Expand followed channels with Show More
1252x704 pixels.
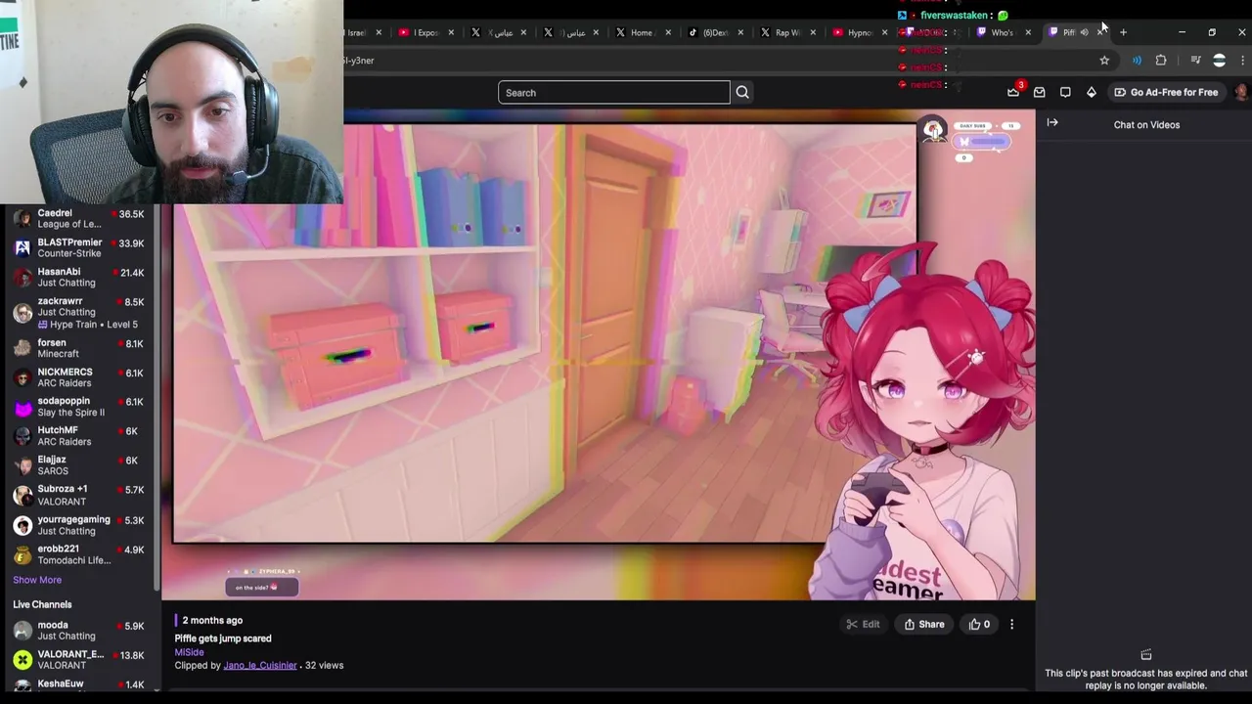37,580
